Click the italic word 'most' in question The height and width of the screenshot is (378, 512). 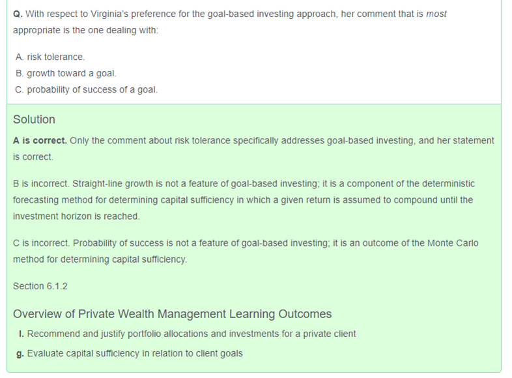(436, 14)
